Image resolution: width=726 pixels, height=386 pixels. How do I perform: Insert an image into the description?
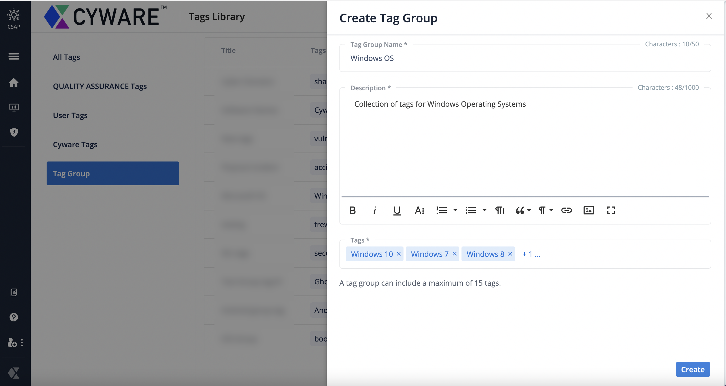589,210
